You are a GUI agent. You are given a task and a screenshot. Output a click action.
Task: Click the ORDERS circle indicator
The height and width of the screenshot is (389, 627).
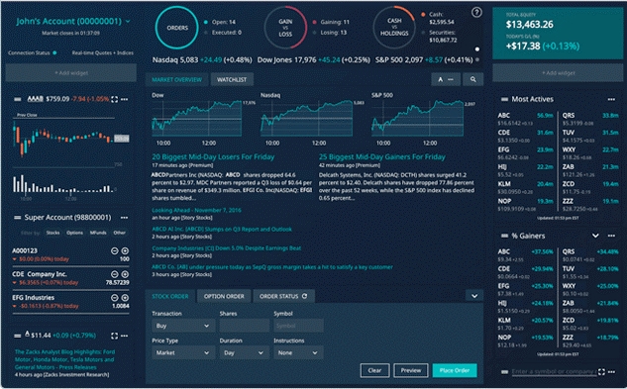(x=177, y=28)
